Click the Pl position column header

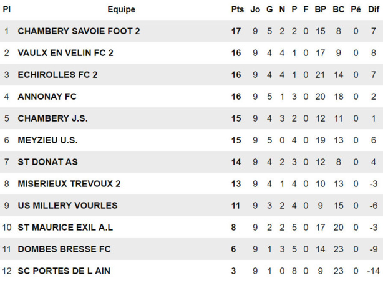(7, 9)
